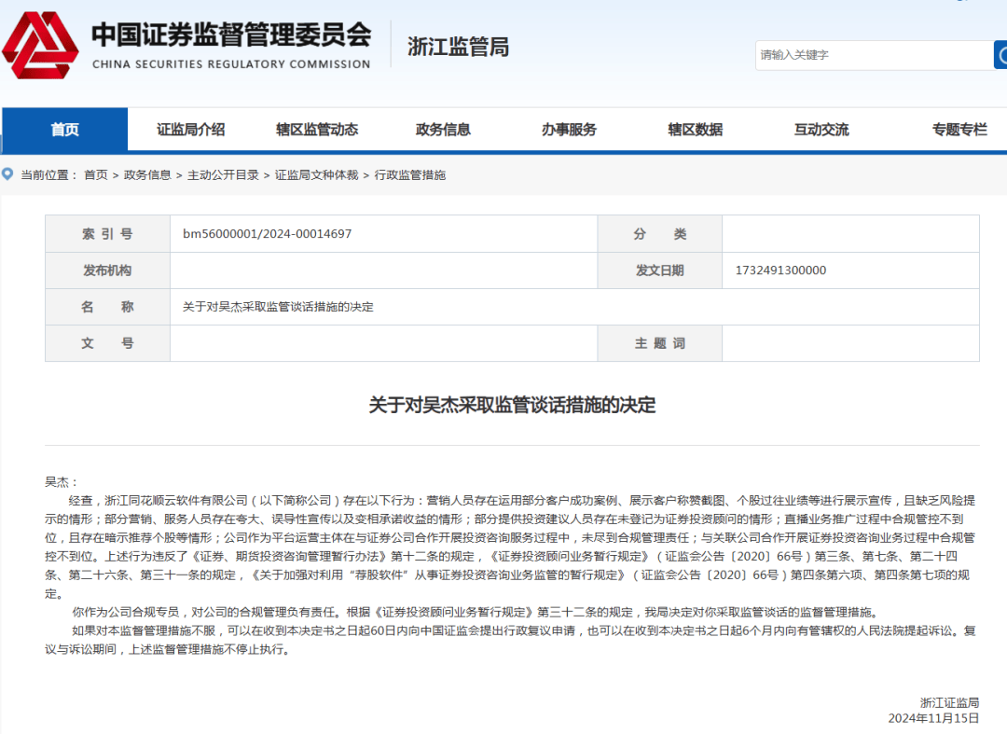Click the location pin icon in breadcrumb
The width and height of the screenshot is (1007, 734).
(x=7, y=174)
